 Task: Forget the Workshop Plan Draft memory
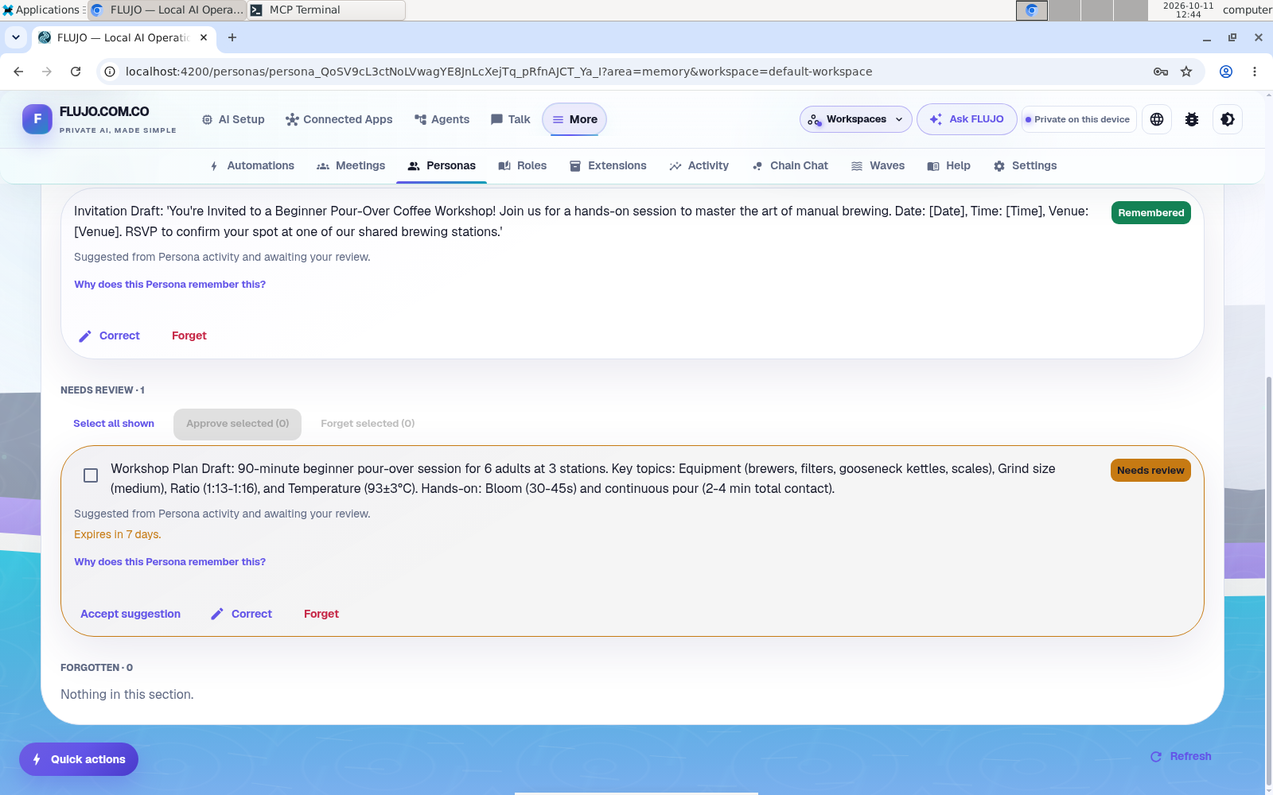tap(321, 614)
